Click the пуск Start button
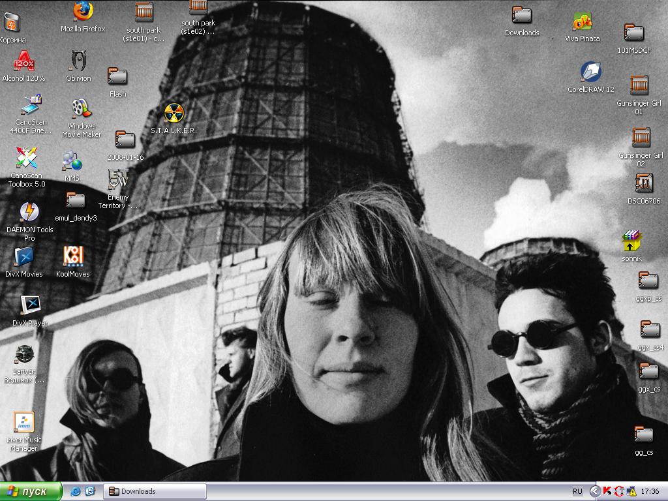This screenshot has width=668, height=501. [x=31, y=491]
